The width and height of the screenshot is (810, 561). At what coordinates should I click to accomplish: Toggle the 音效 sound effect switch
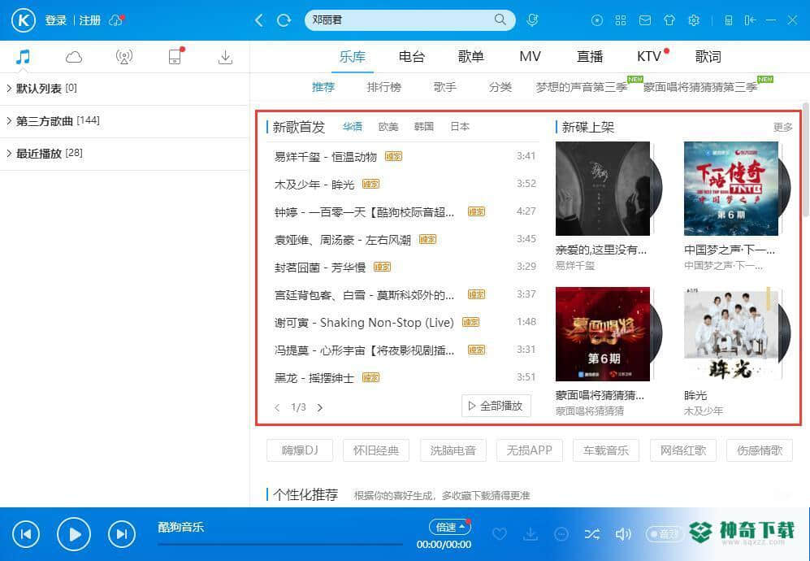coord(665,533)
